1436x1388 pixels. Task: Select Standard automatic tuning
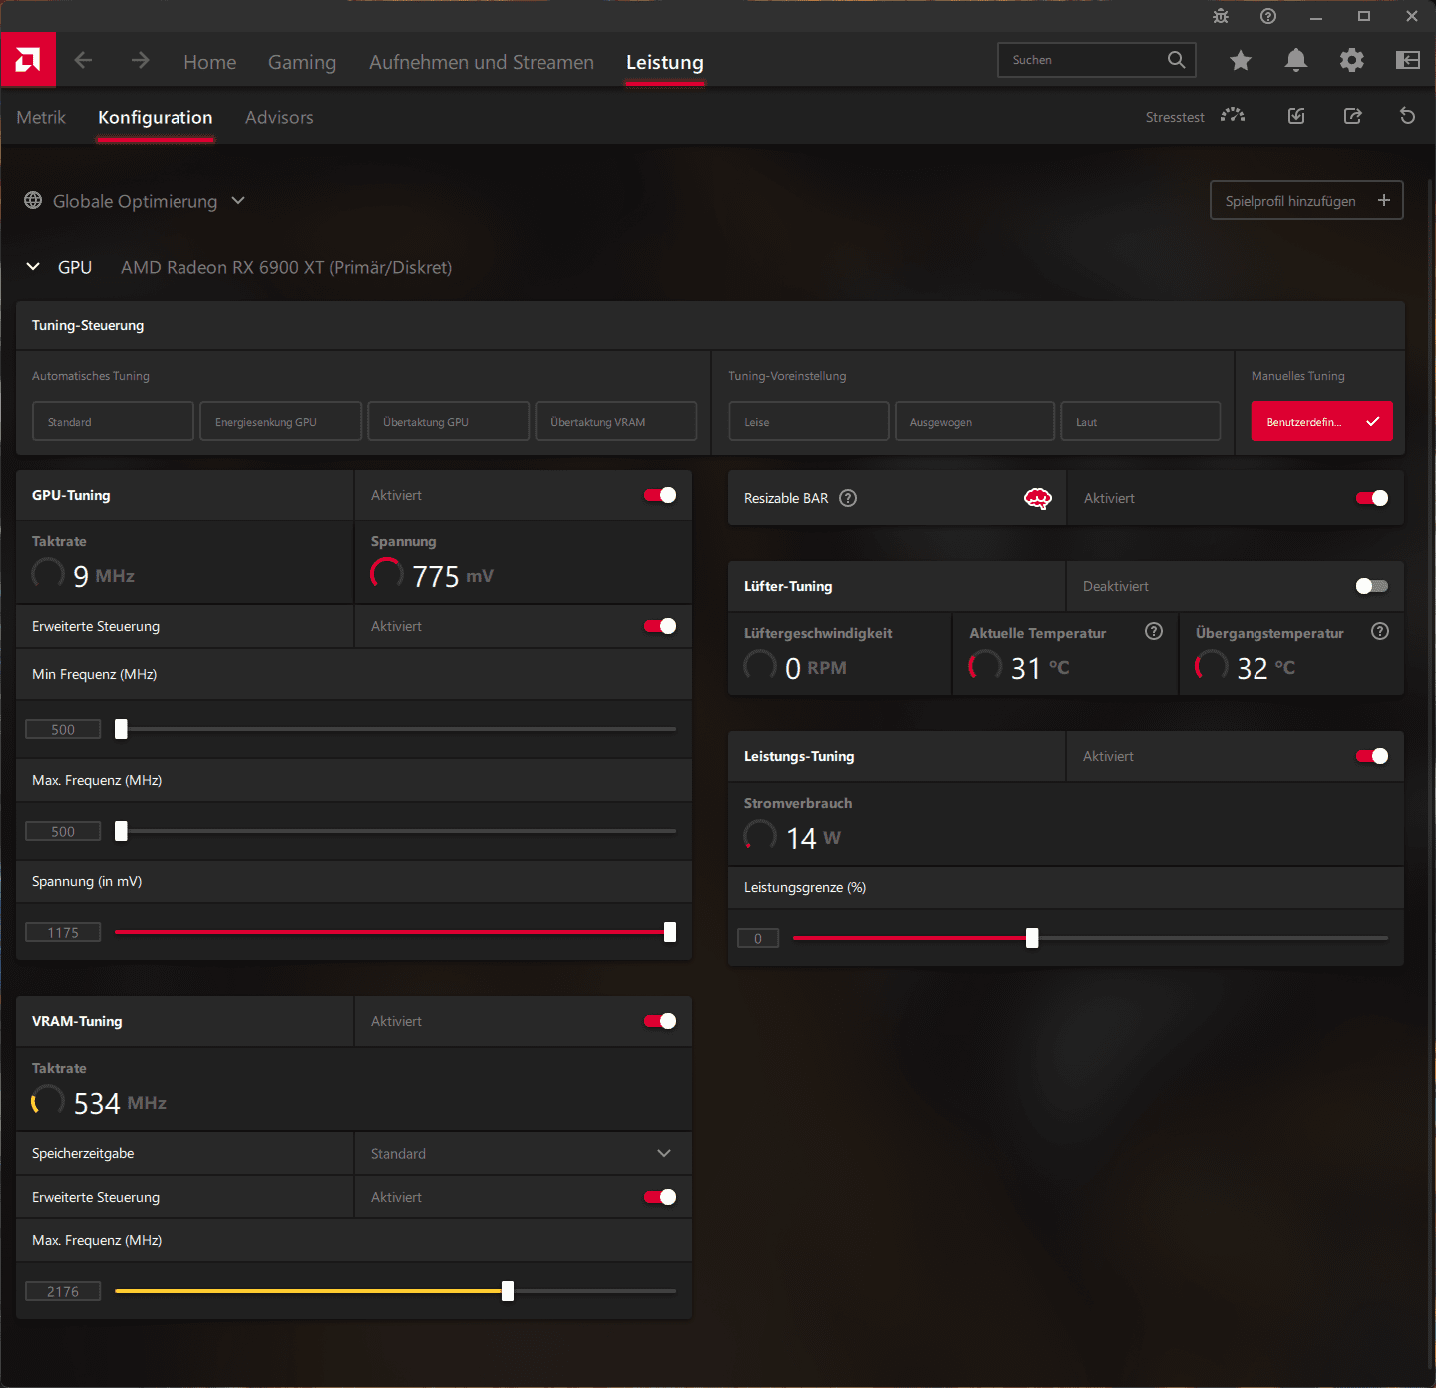113,421
